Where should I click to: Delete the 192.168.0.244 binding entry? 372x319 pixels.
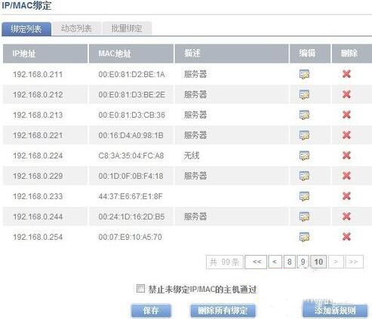[x=346, y=216]
